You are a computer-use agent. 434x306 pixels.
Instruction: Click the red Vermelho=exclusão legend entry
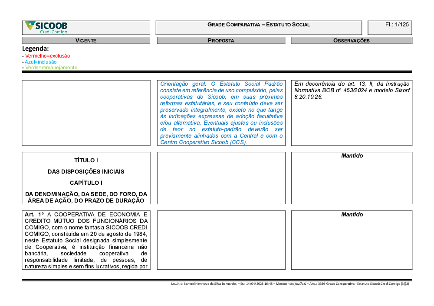(47, 56)
